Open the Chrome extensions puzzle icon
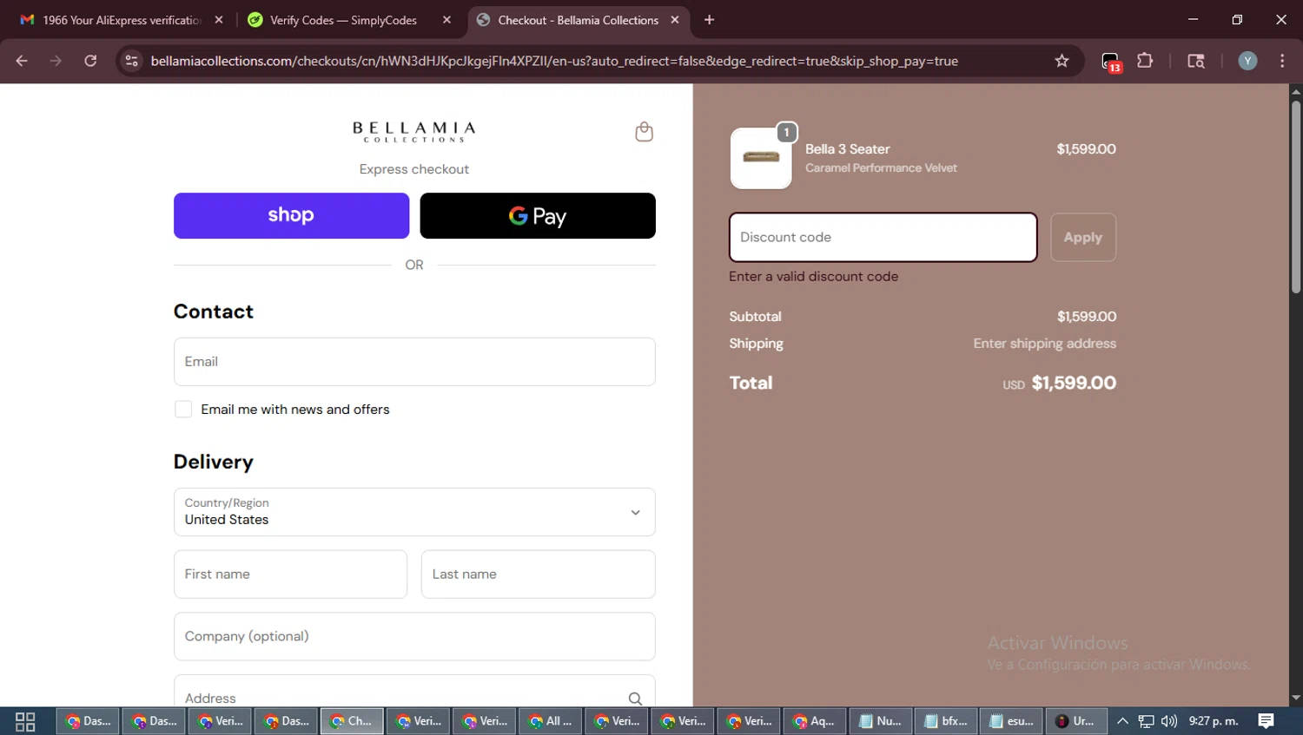The height and width of the screenshot is (735, 1303). tap(1145, 61)
